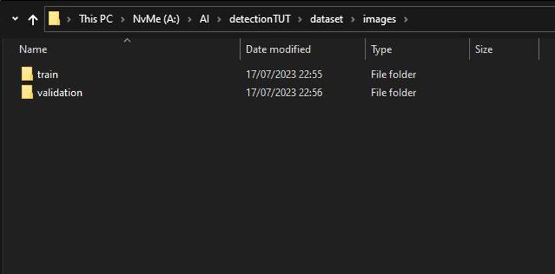555x274 pixels.
Task: Navigate to dataset breadcrumb segment
Action: tap(326, 19)
